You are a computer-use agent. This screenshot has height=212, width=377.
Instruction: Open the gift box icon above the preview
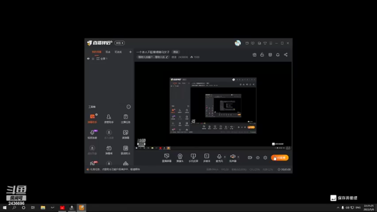tap(254, 55)
